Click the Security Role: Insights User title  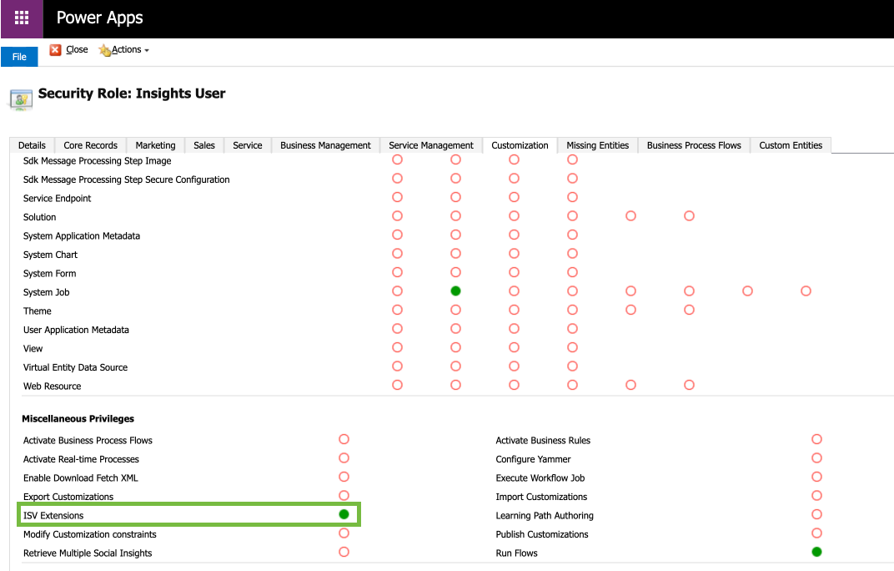[x=132, y=93]
